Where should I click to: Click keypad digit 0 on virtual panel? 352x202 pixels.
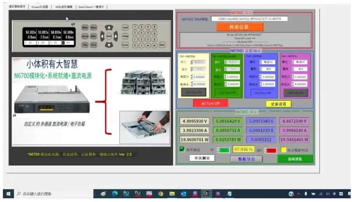click(135, 45)
